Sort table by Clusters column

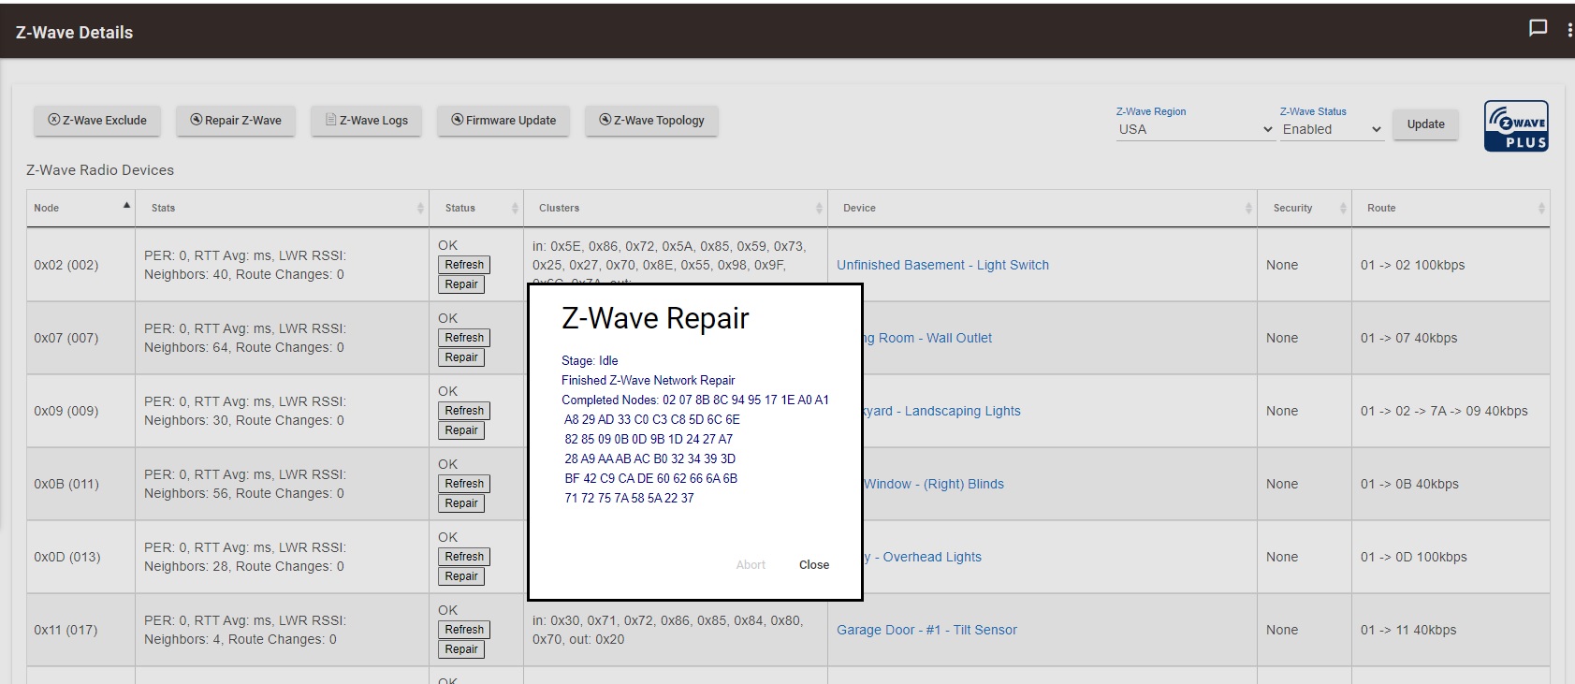(676, 208)
